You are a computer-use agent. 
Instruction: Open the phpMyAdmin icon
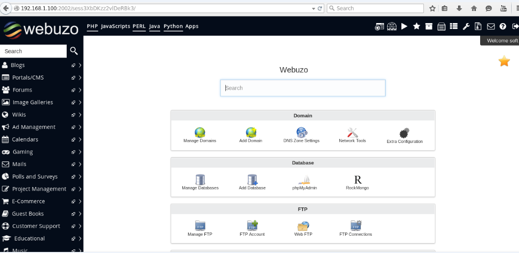pyautogui.click(x=305, y=180)
